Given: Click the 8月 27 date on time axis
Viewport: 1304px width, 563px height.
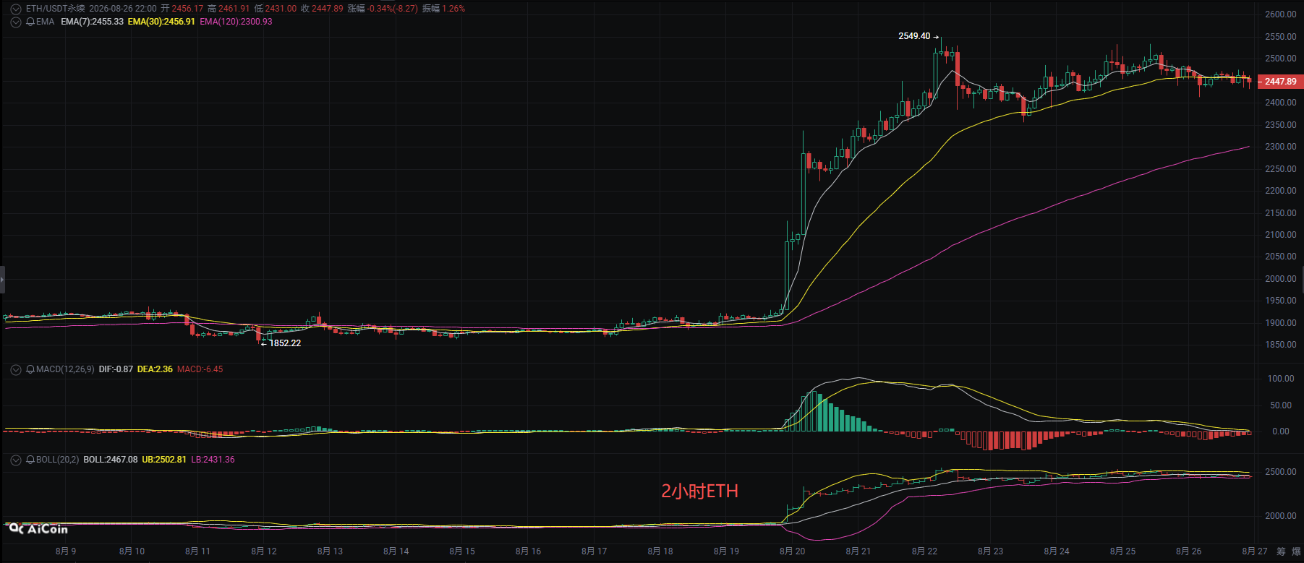Looking at the screenshot, I should pyautogui.click(x=1255, y=551).
